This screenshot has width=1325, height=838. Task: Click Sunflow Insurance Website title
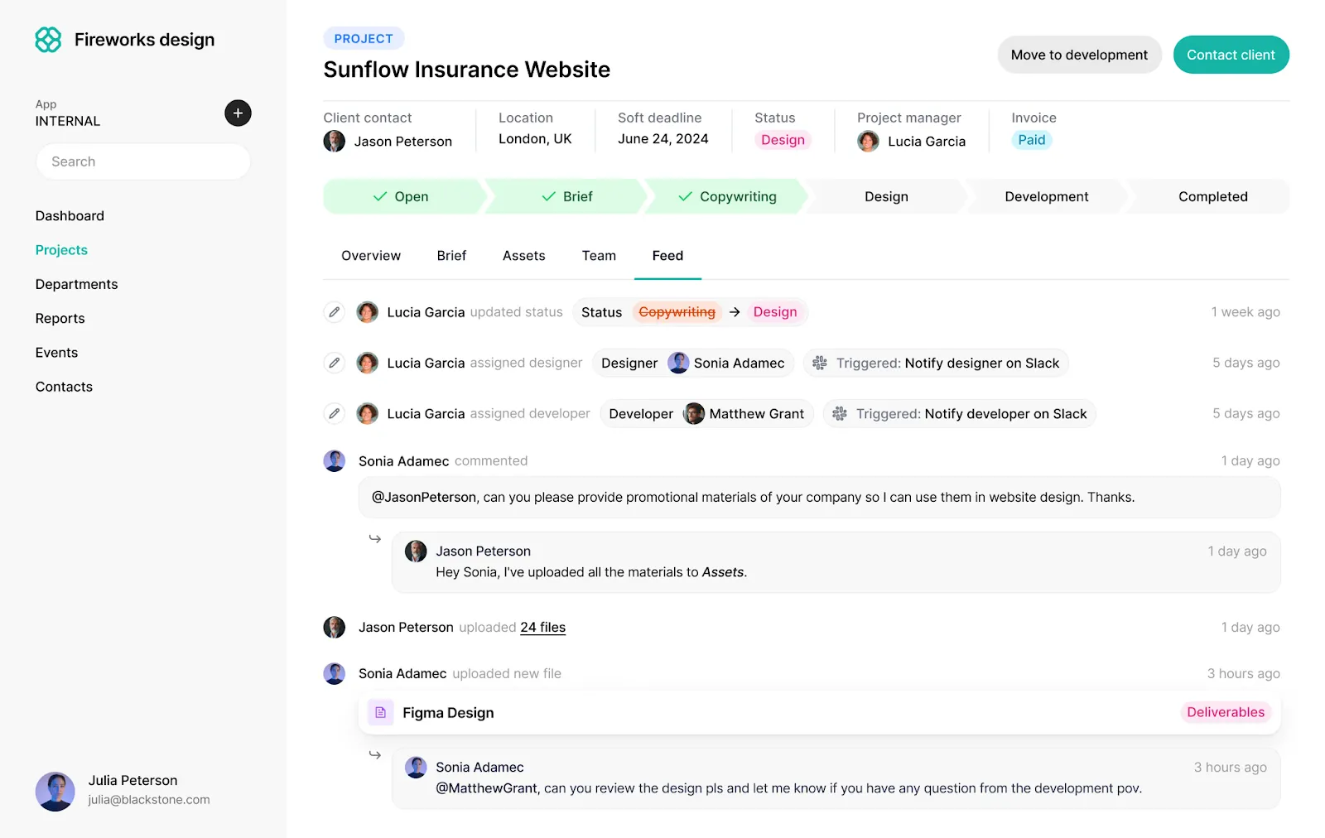[x=467, y=70]
